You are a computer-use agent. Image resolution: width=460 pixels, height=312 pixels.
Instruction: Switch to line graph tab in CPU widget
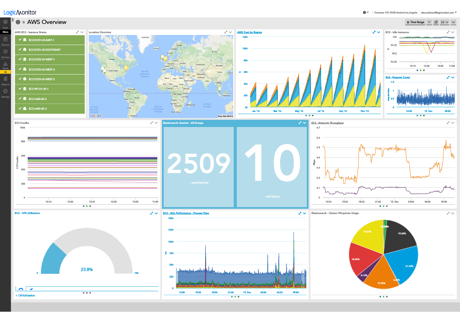31,289
